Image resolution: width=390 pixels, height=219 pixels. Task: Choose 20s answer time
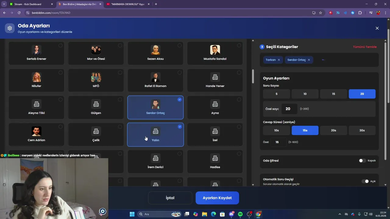click(333, 130)
